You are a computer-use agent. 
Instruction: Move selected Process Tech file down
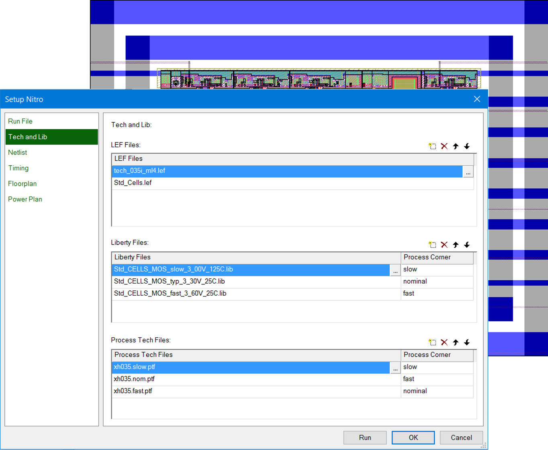click(x=467, y=342)
